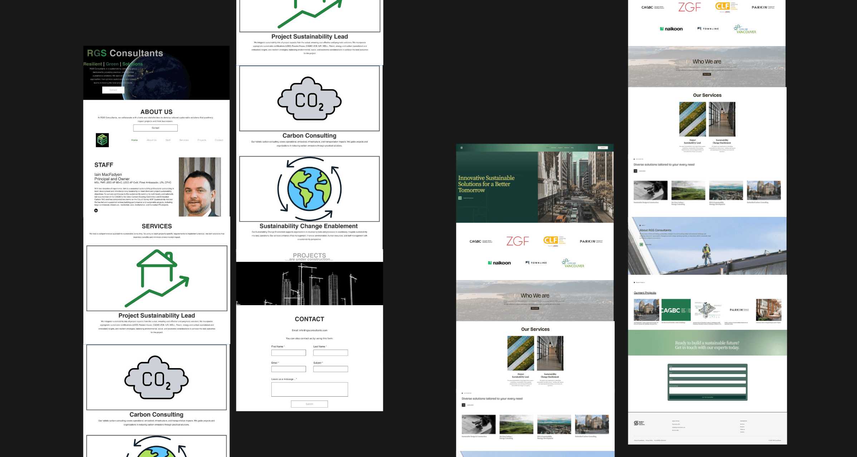This screenshot has height=457, width=857.
Task: Select the About Us navigation item
Action: [151, 140]
